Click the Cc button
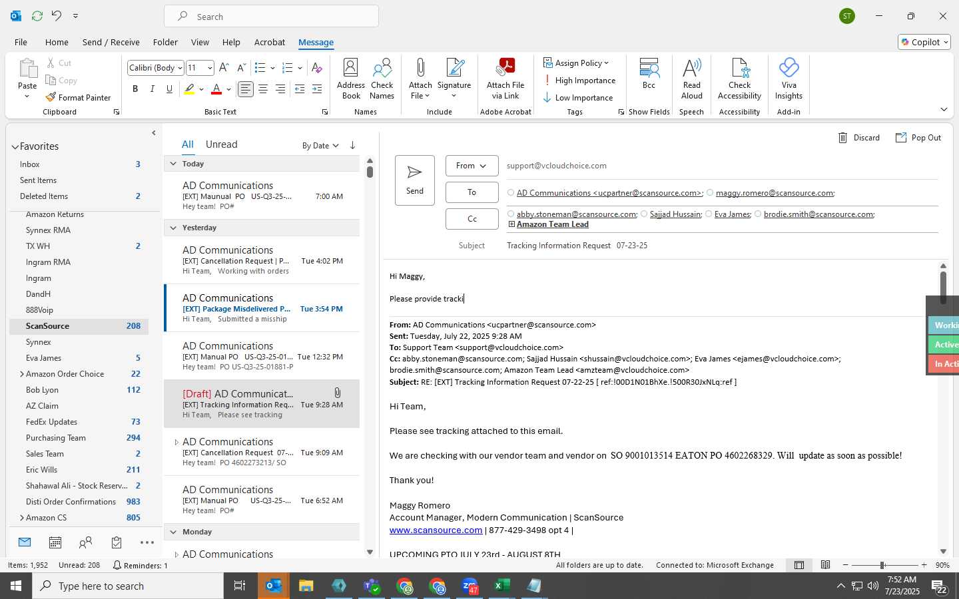This screenshot has height=599, width=959. (x=472, y=219)
